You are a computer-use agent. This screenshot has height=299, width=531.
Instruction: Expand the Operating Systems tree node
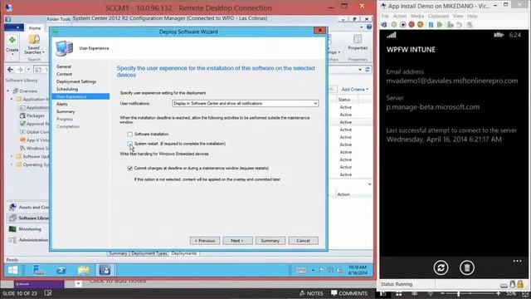coord(12,164)
